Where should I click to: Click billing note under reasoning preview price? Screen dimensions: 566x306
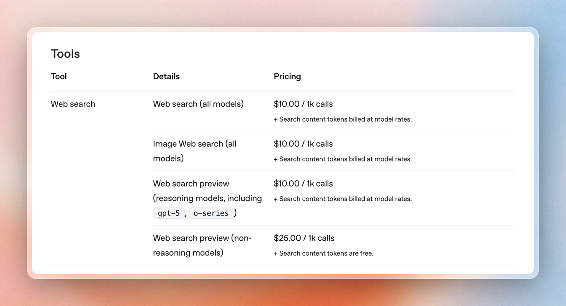343,199
